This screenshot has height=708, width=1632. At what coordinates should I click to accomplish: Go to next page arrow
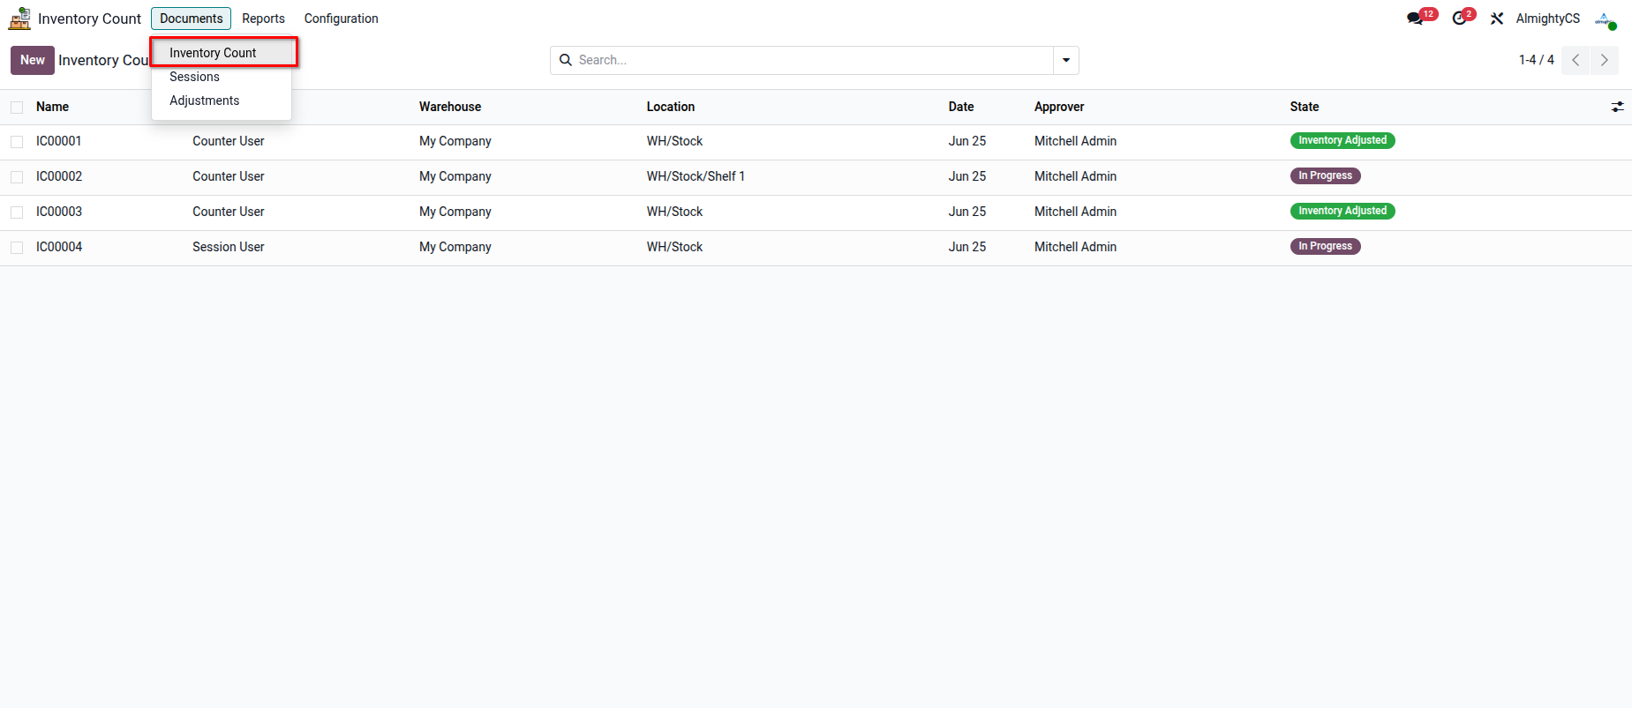[1605, 60]
